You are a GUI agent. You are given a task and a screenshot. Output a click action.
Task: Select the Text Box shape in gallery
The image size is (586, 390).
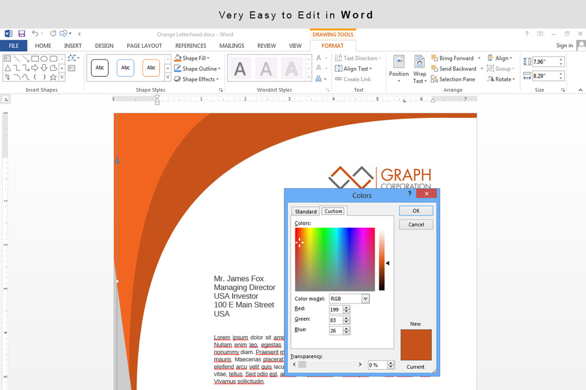coord(7,58)
